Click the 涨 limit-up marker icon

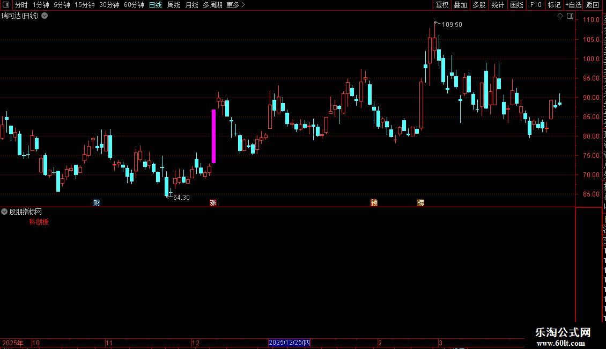(213, 203)
